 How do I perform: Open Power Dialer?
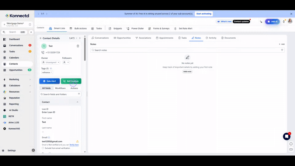(135, 29)
